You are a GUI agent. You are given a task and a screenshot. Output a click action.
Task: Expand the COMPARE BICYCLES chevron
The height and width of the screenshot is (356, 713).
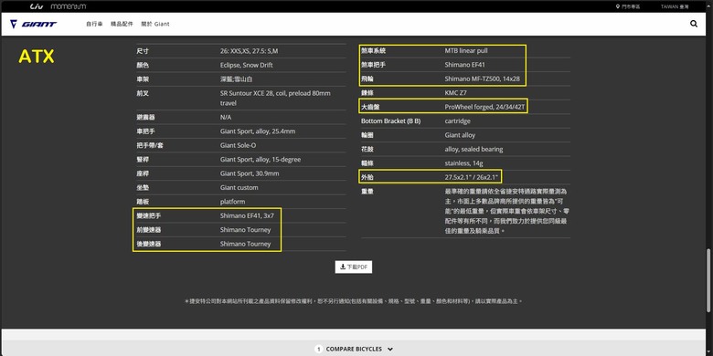tap(390, 350)
